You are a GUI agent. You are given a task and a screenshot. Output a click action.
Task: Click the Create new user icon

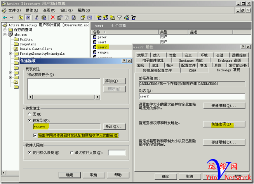(99, 17)
